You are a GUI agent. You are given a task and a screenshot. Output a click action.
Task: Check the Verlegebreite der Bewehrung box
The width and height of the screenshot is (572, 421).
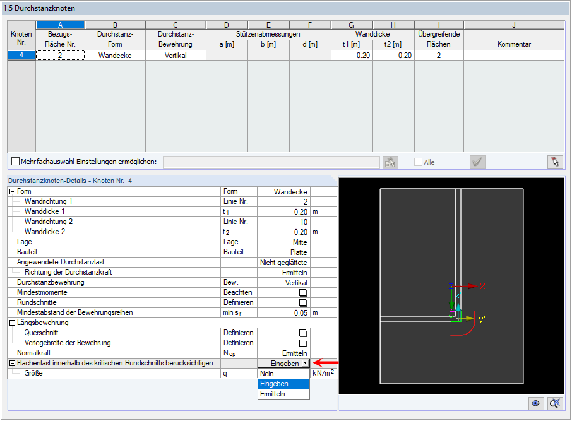coord(303,343)
